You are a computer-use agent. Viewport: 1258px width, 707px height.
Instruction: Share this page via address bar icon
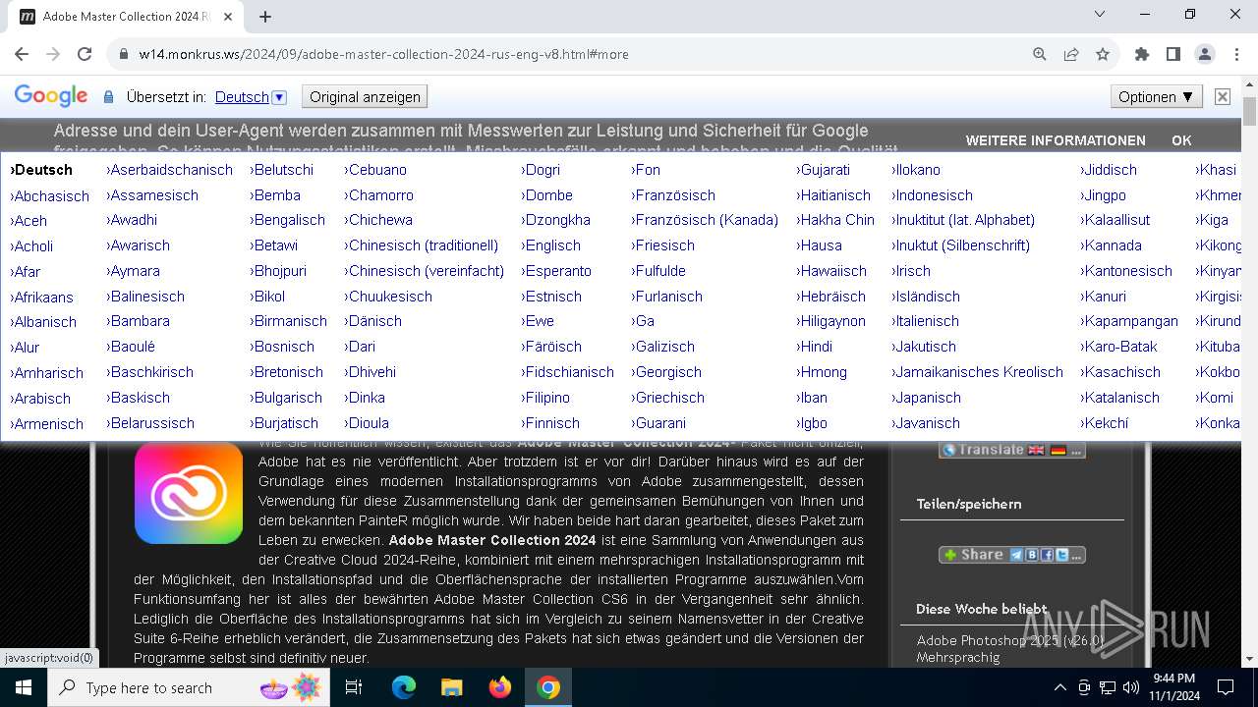(1071, 54)
